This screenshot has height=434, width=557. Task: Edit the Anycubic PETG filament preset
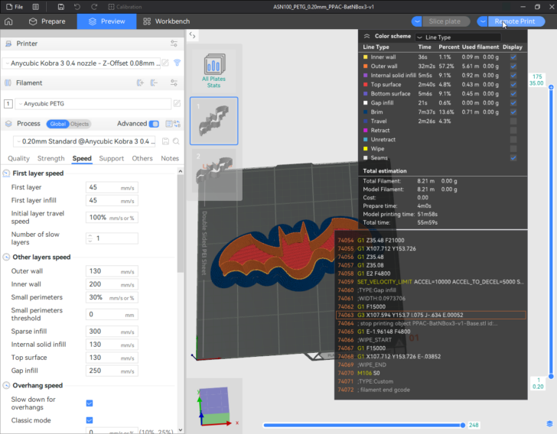pyautogui.click(x=177, y=104)
